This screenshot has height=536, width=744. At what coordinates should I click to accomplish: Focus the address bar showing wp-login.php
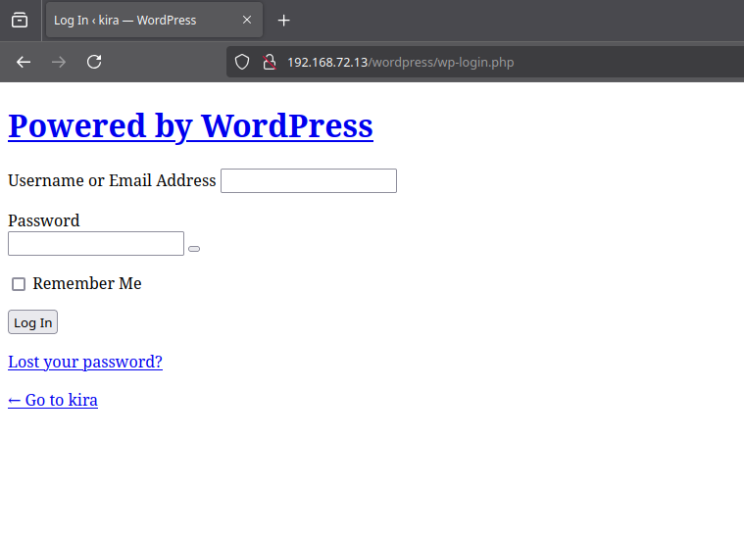[x=484, y=62]
